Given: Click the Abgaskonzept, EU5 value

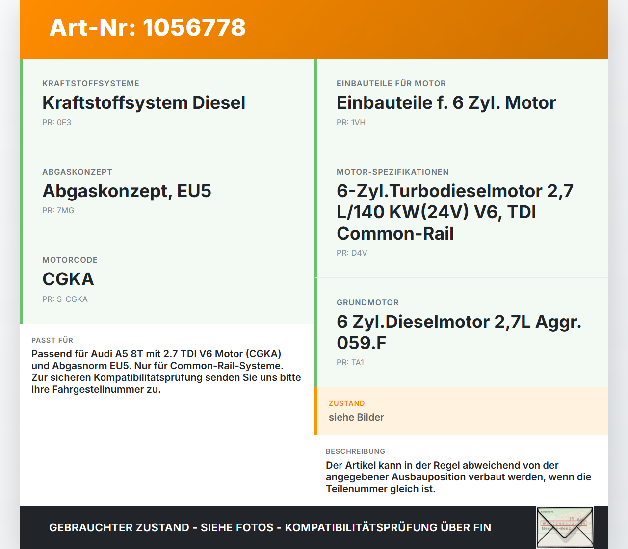Looking at the screenshot, I should click(127, 191).
